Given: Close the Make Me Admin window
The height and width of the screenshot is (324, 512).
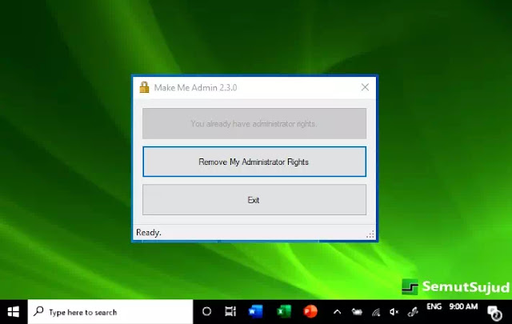Looking at the screenshot, I should (365, 87).
